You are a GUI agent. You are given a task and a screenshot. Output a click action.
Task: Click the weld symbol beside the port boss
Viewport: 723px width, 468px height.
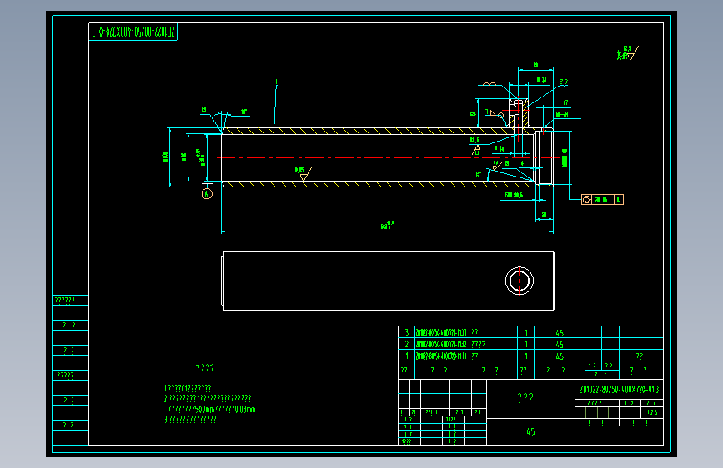coord(495,113)
